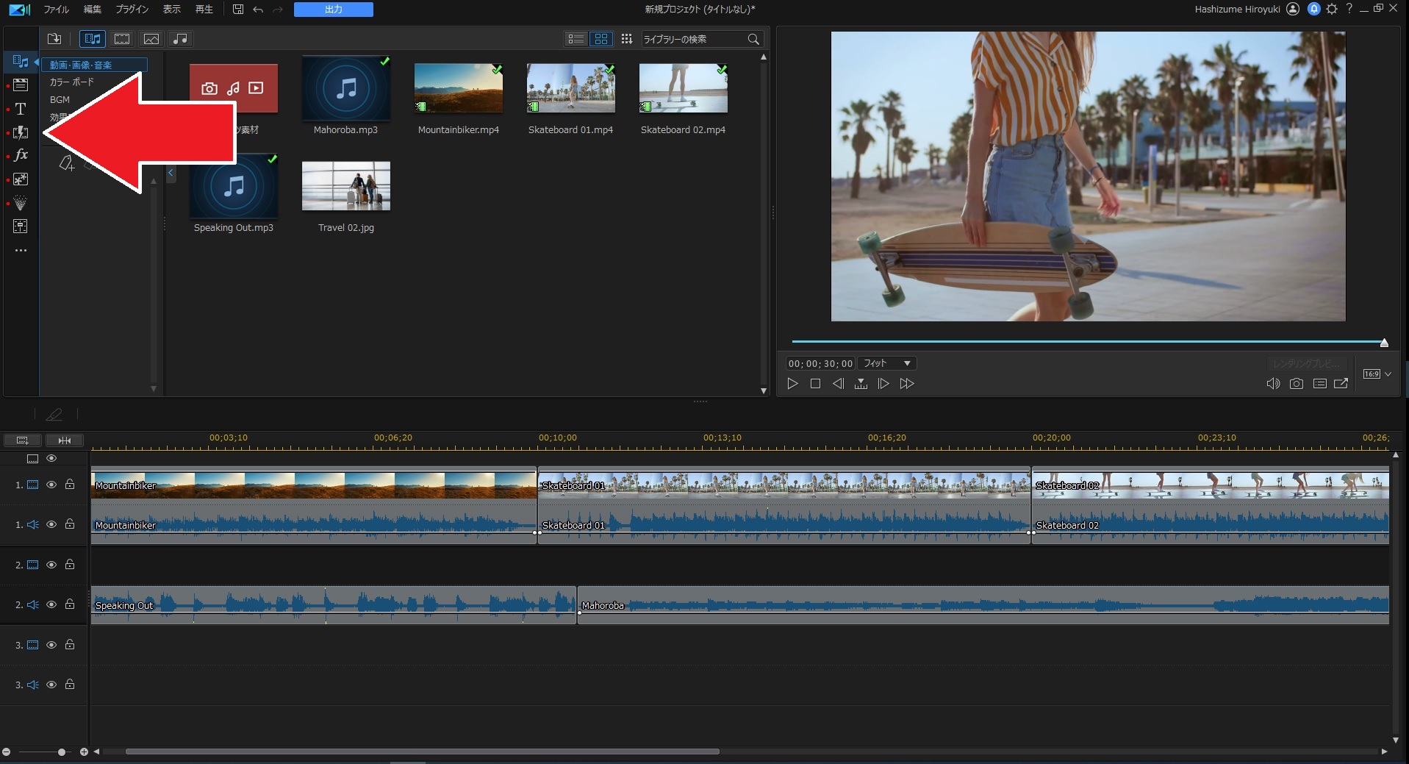Open the settings gear icon
Viewport: 1409px width, 764px height.
coord(1332,9)
